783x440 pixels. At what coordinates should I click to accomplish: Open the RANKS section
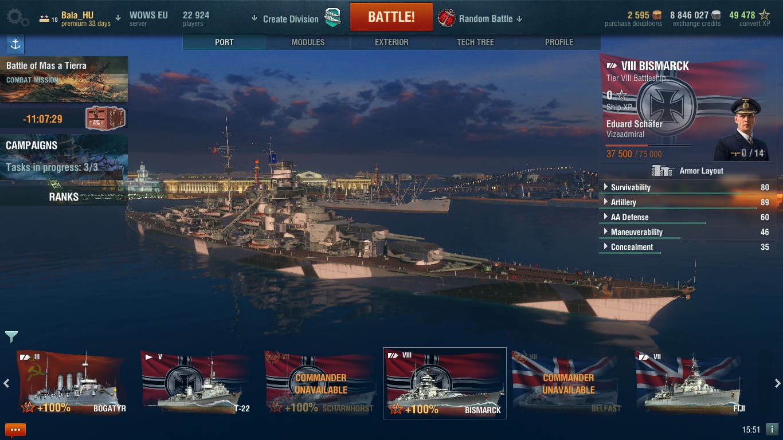click(64, 197)
